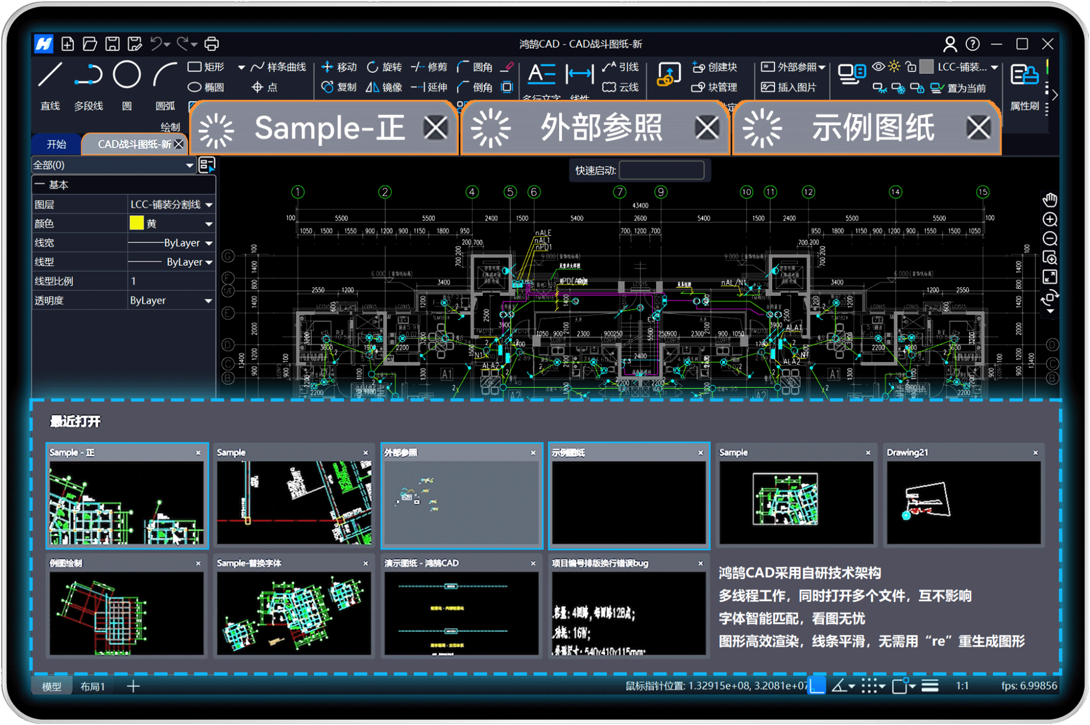
Task: Create a new drawing file
Action: pyautogui.click(x=68, y=44)
